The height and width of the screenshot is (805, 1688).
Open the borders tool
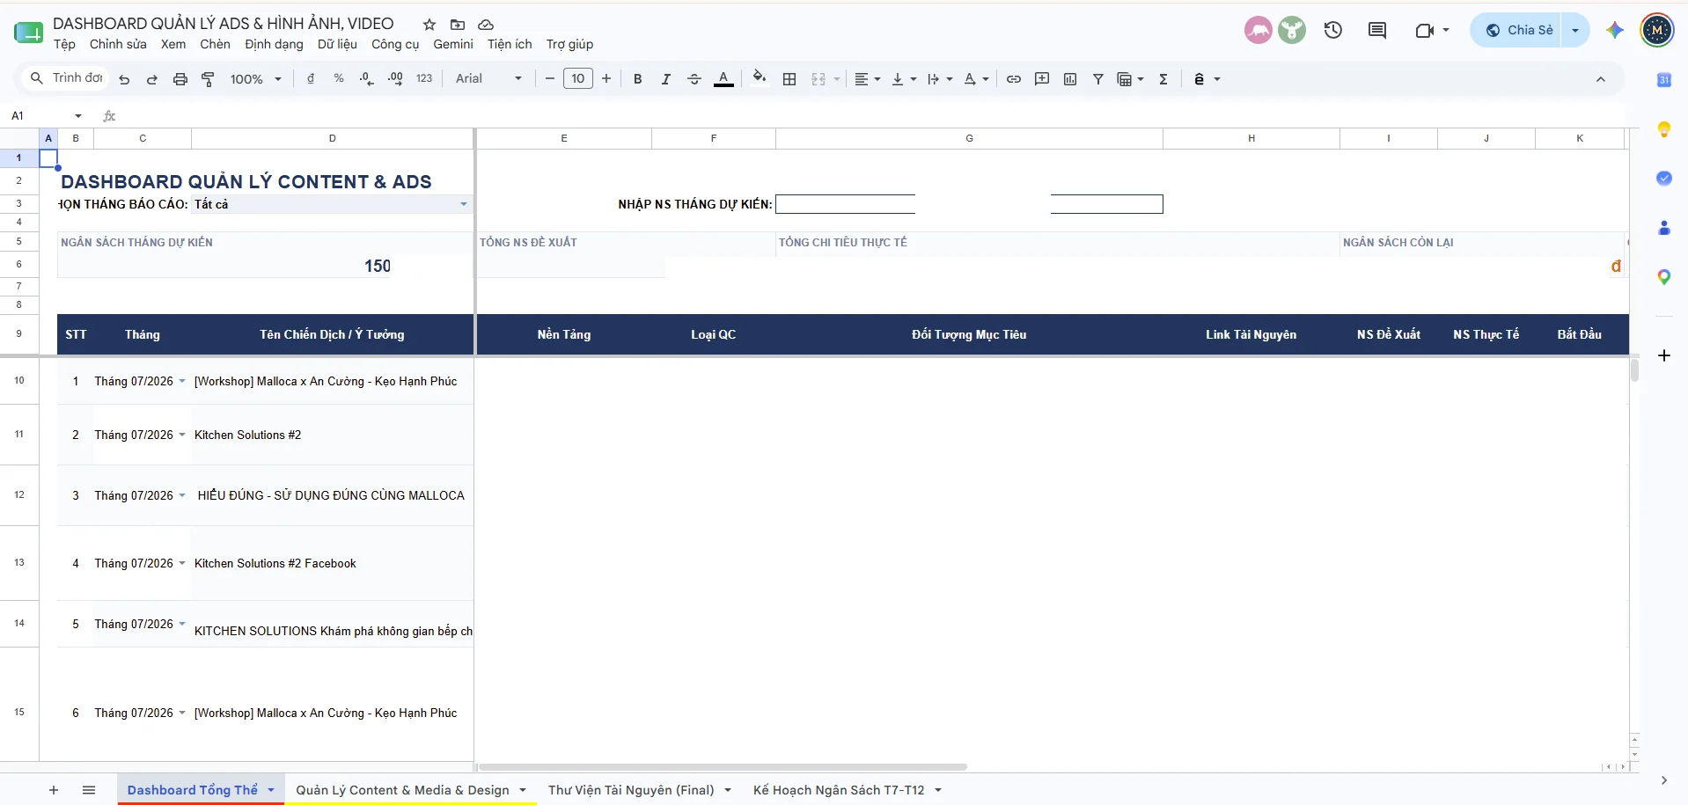click(789, 79)
